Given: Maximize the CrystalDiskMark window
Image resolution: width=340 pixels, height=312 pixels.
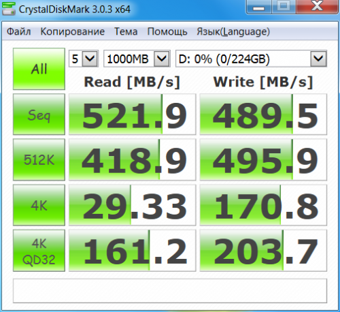Looking at the screenshot, I should pyautogui.click(x=284, y=7).
